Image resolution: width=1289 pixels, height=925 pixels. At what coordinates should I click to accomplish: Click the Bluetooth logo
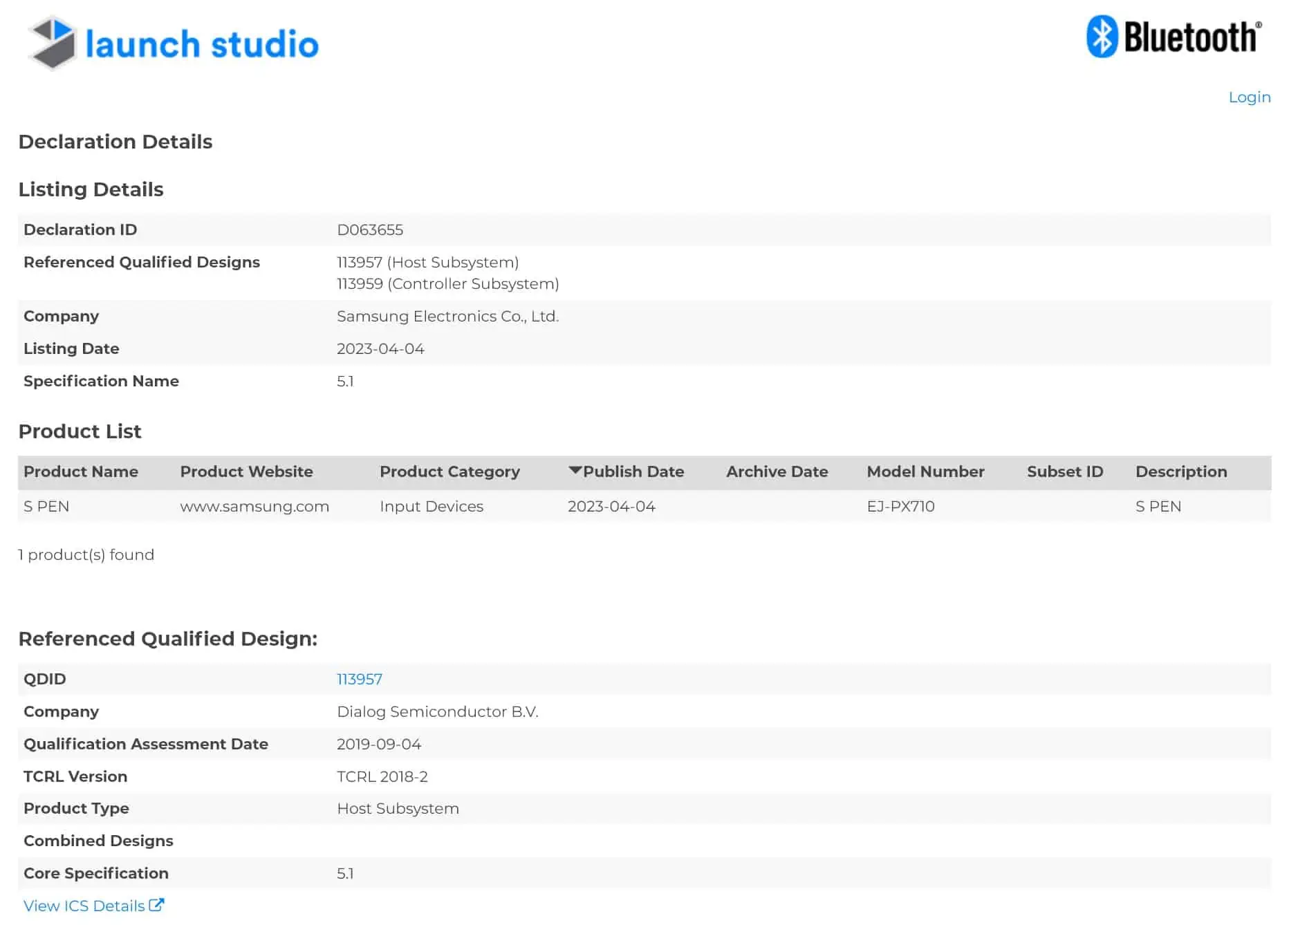tap(1174, 37)
